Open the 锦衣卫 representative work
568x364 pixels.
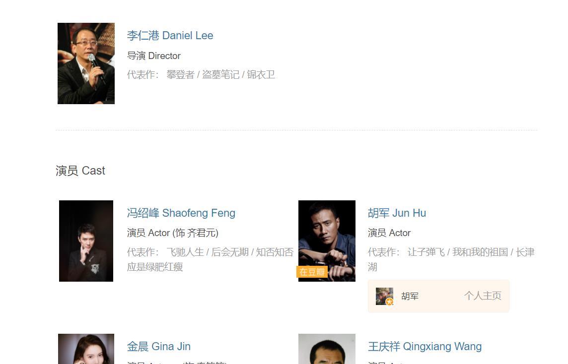[x=261, y=74]
